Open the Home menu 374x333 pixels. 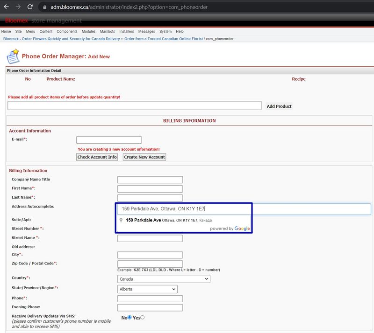click(6, 31)
